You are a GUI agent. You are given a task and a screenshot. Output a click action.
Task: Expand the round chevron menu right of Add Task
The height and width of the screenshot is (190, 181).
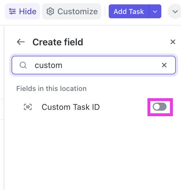(175, 12)
